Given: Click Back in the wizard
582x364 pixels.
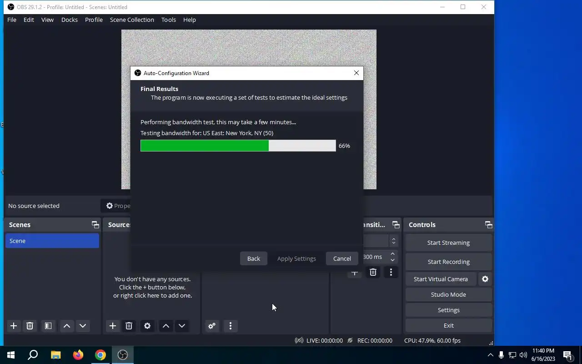Looking at the screenshot, I should [254, 258].
